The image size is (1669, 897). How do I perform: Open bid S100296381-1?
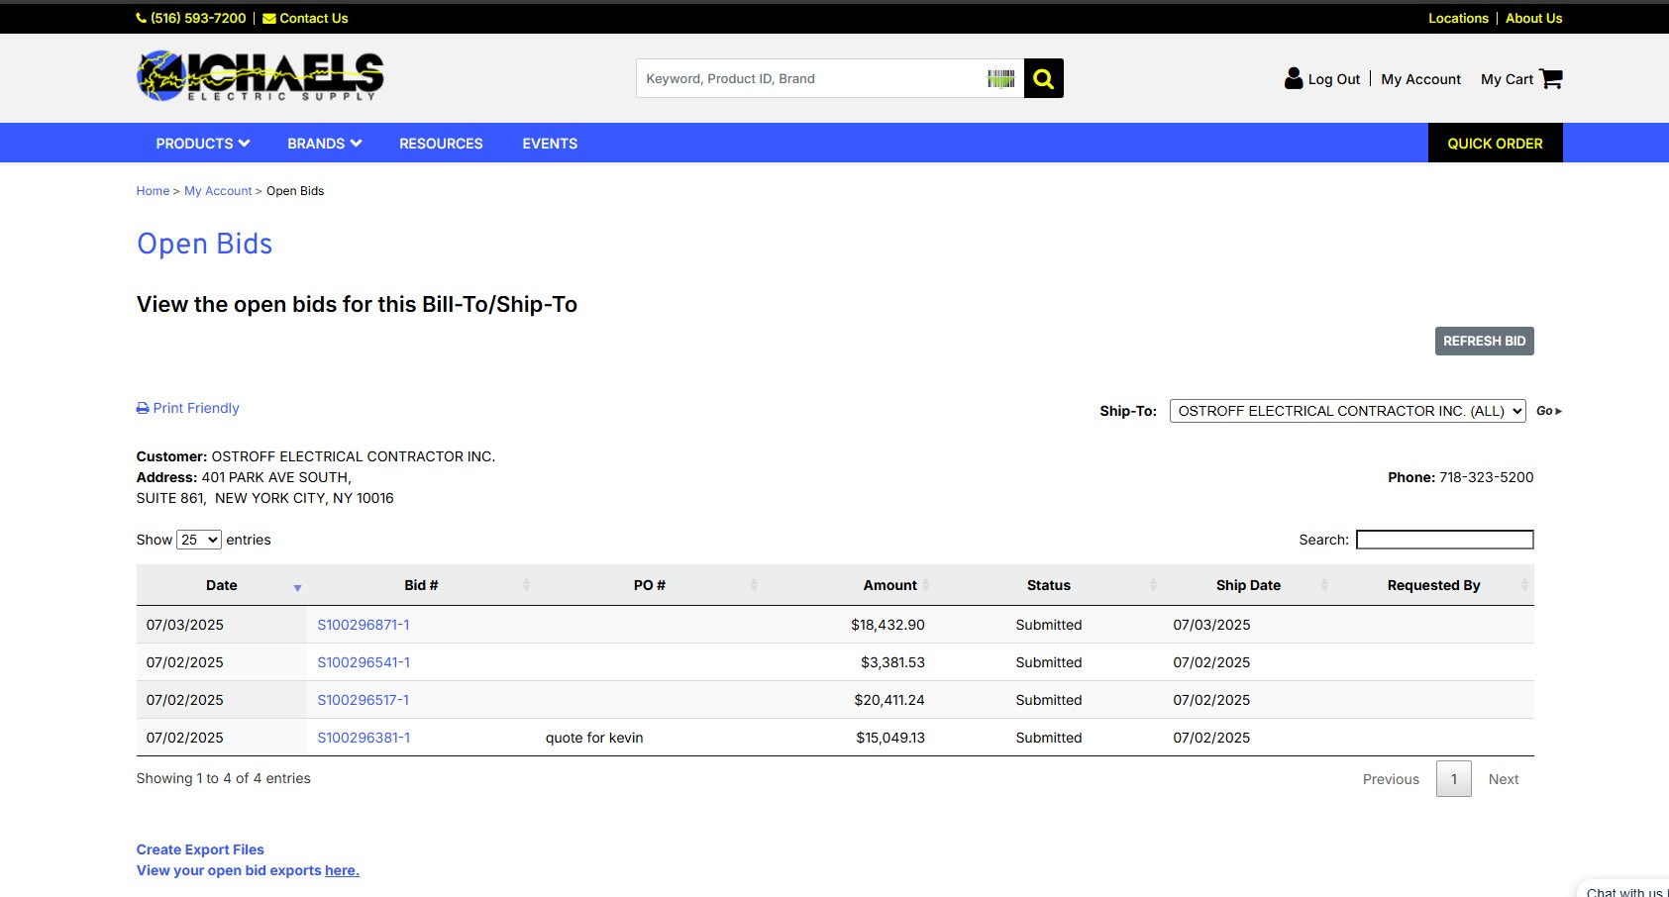click(364, 738)
